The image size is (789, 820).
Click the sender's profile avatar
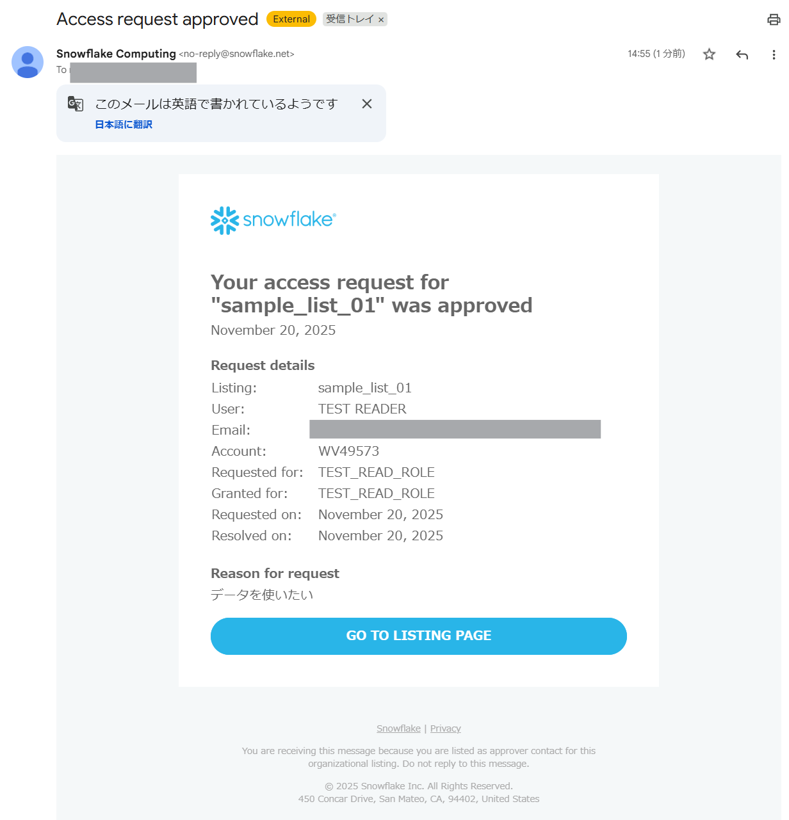(28, 62)
